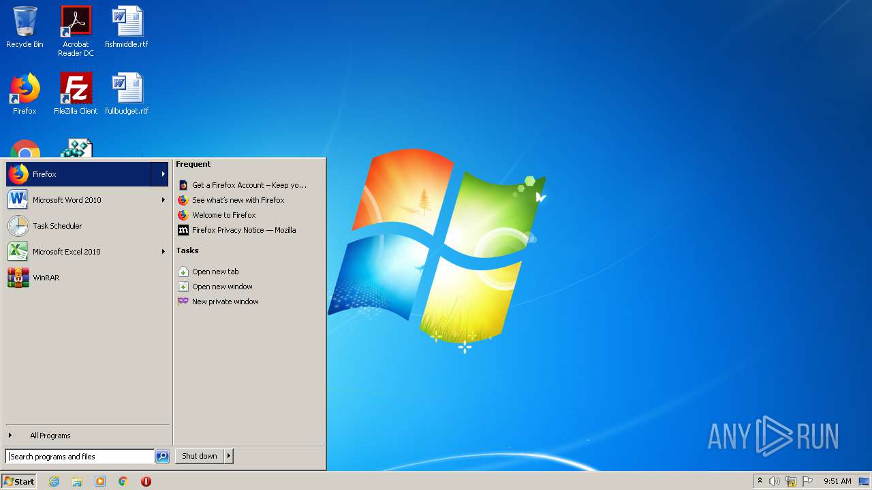The width and height of the screenshot is (872, 490).
Task: Click the Task Scheduler clock icon
Action: (18, 226)
